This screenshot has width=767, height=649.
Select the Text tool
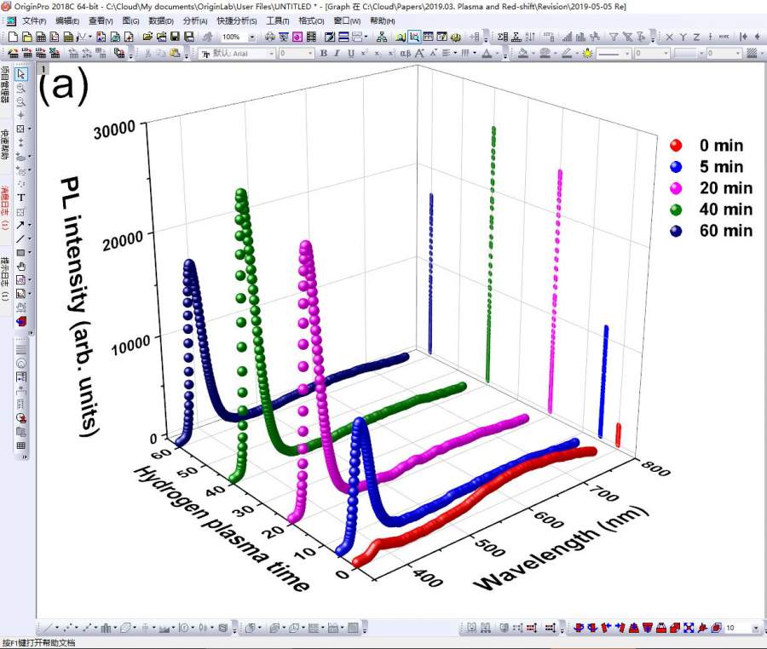pyautogui.click(x=21, y=197)
